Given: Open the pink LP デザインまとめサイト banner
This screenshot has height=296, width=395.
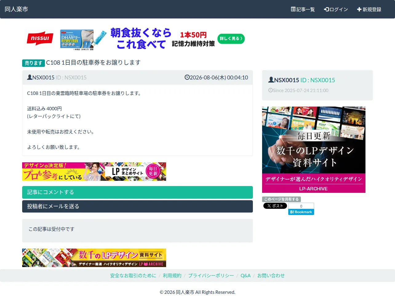Looking at the screenshot, I should tap(94, 172).
